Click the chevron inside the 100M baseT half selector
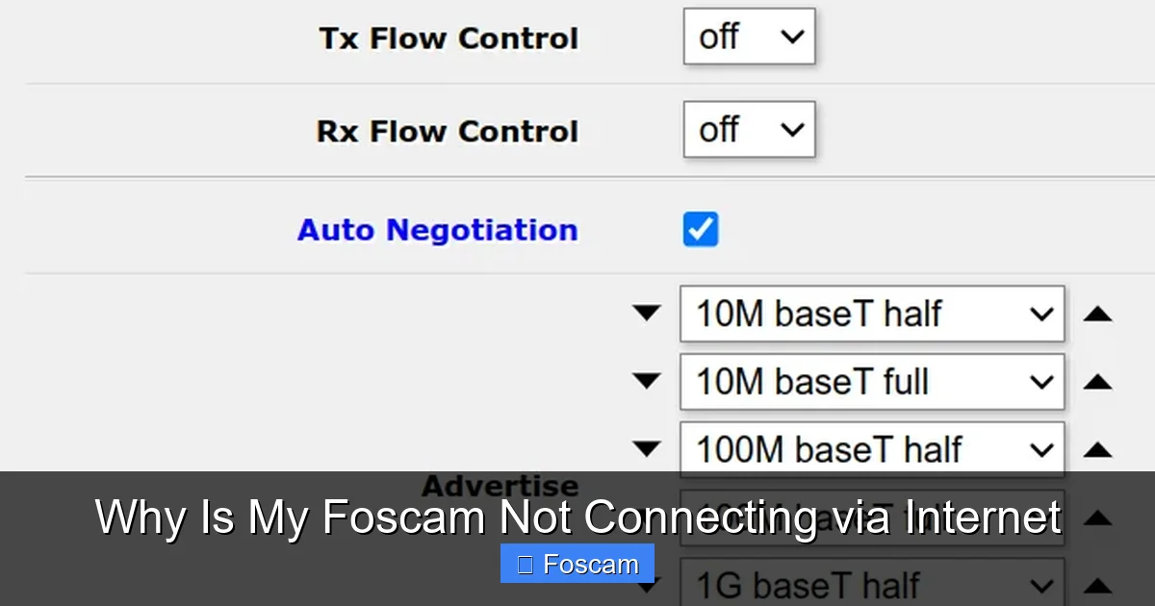Image resolution: width=1155 pixels, height=606 pixels. pyautogui.click(x=1041, y=447)
